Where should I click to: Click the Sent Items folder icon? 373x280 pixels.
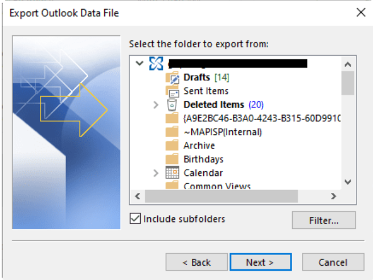[x=173, y=91]
